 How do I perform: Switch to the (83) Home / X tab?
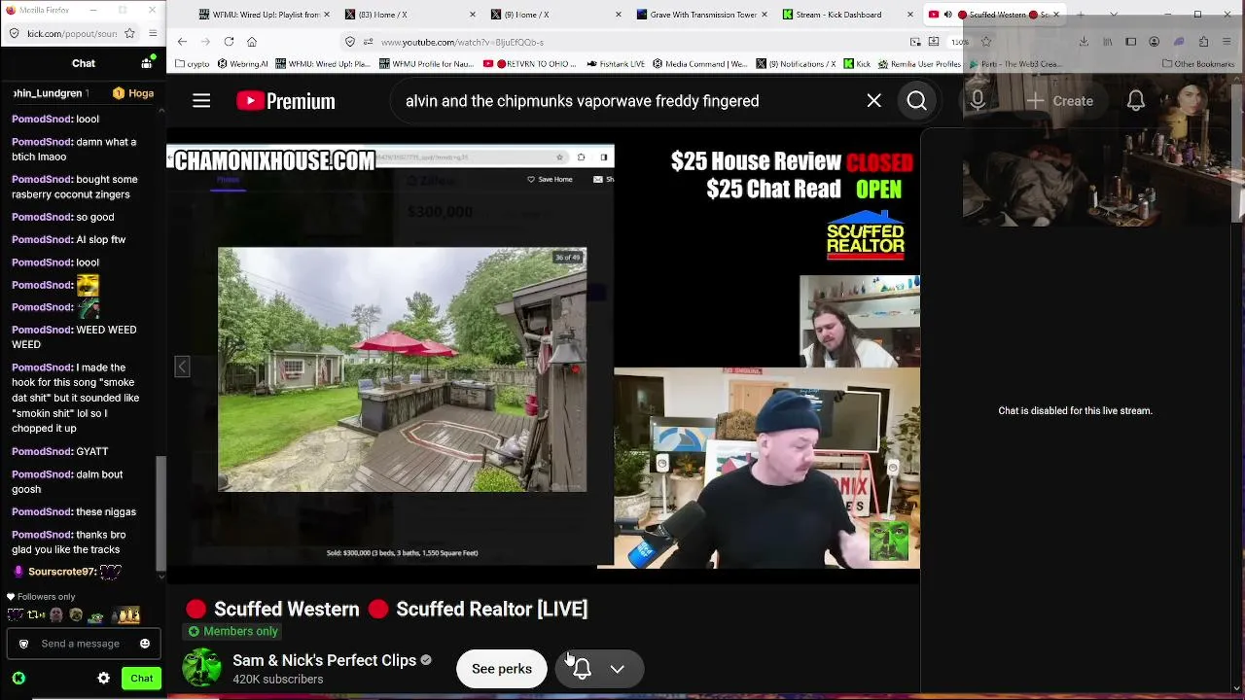click(x=409, y=15)
